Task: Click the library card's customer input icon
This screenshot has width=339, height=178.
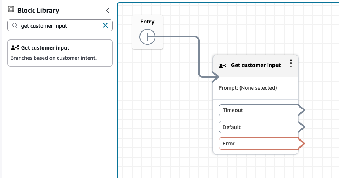Action: coord(15,48)
